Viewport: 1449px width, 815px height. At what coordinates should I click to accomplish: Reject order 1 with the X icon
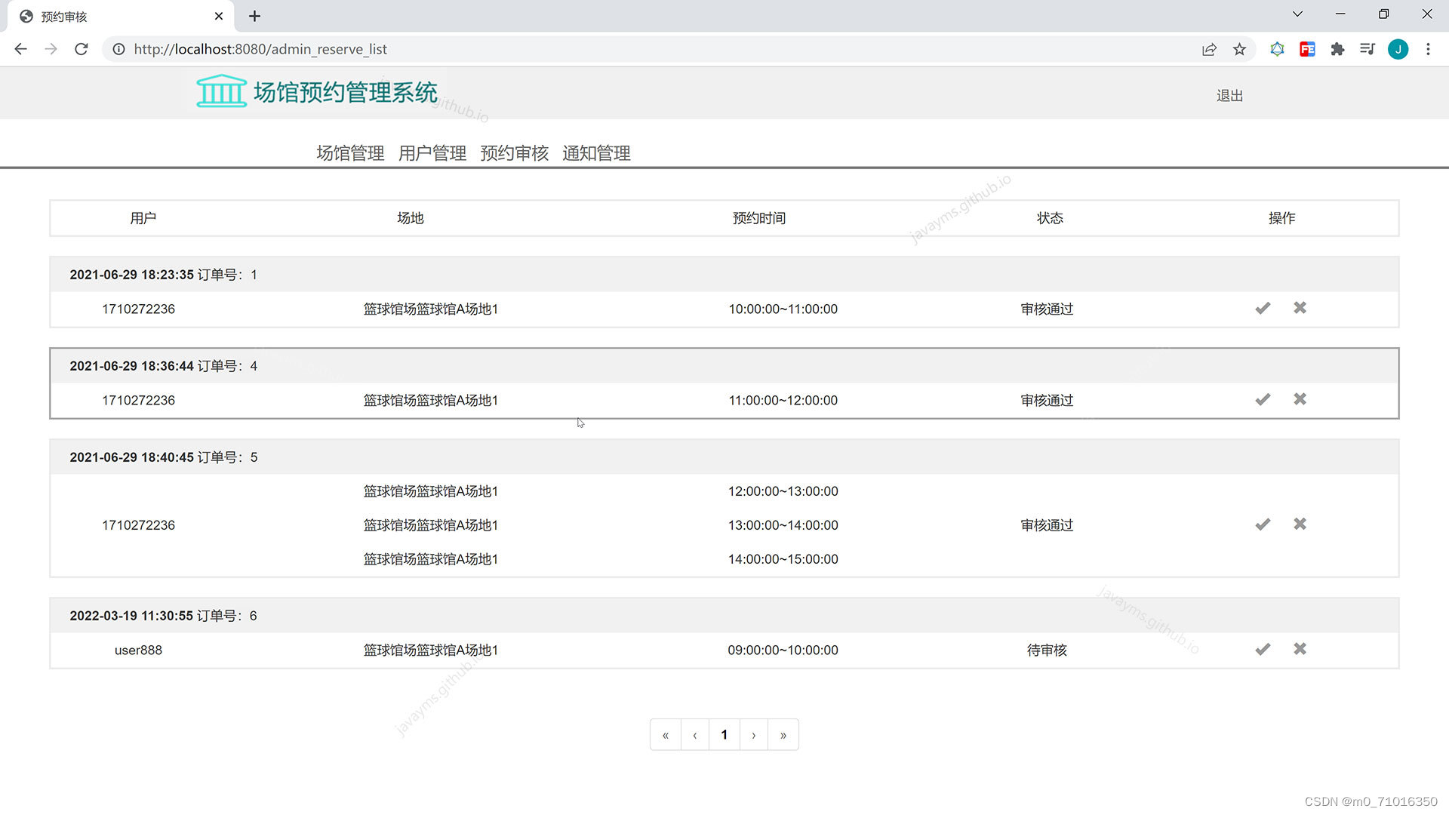1300,308
